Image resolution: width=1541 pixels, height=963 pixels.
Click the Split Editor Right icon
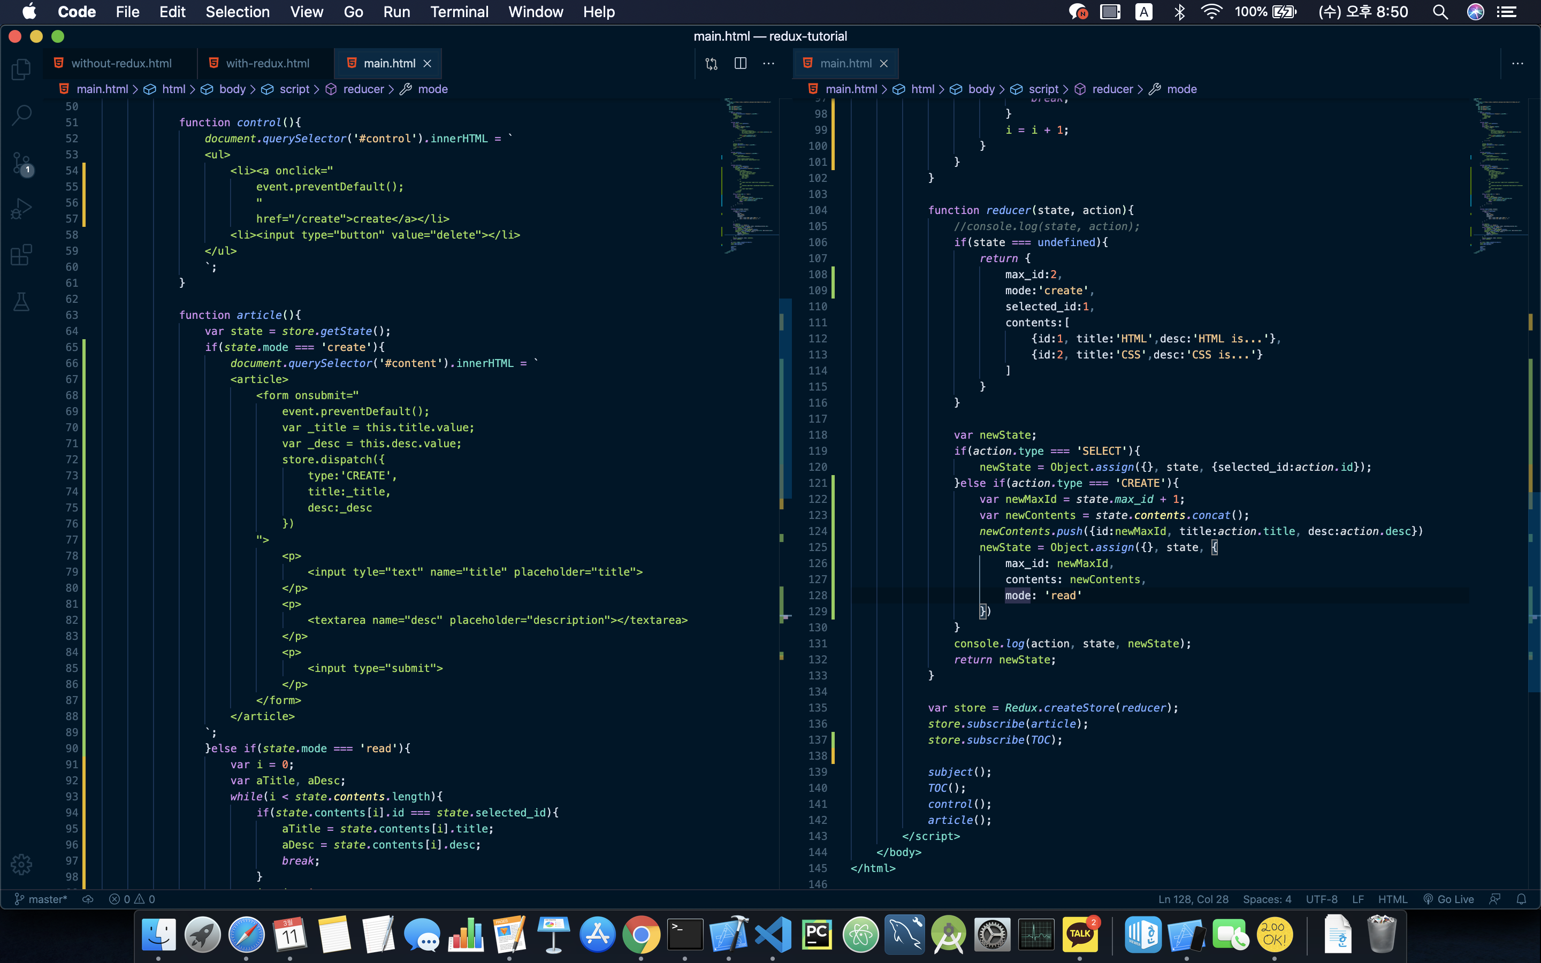[740, 63]
